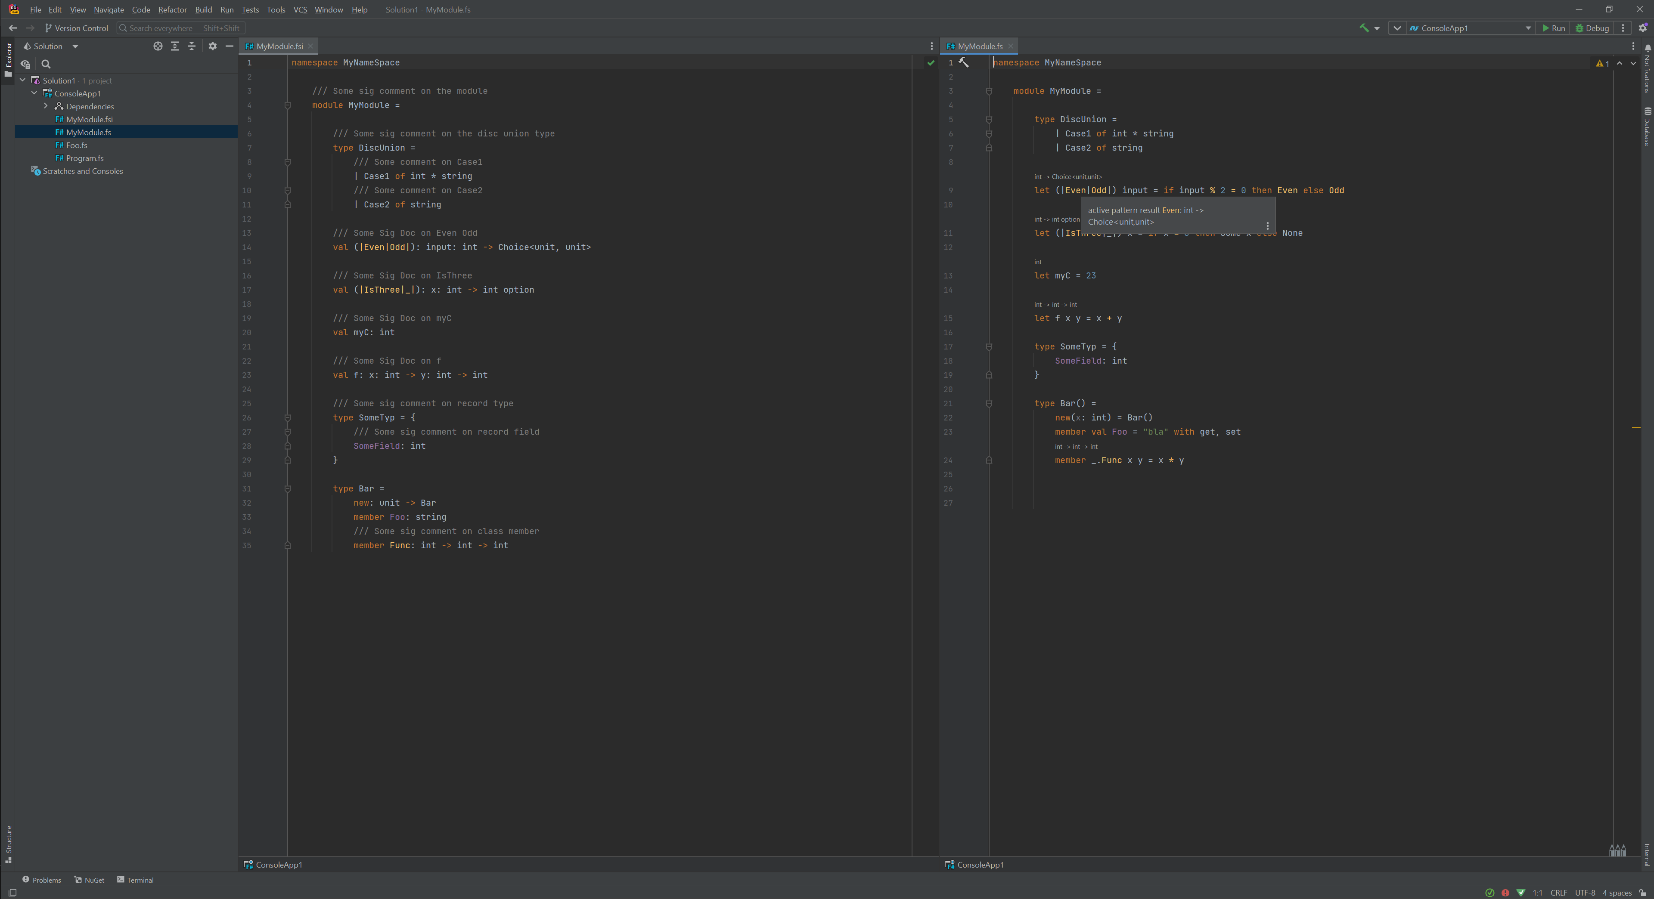The height and width of the screenshot is (899, 1654).
Task: Expand the Dependencies tree node
Action: [46, 107]
